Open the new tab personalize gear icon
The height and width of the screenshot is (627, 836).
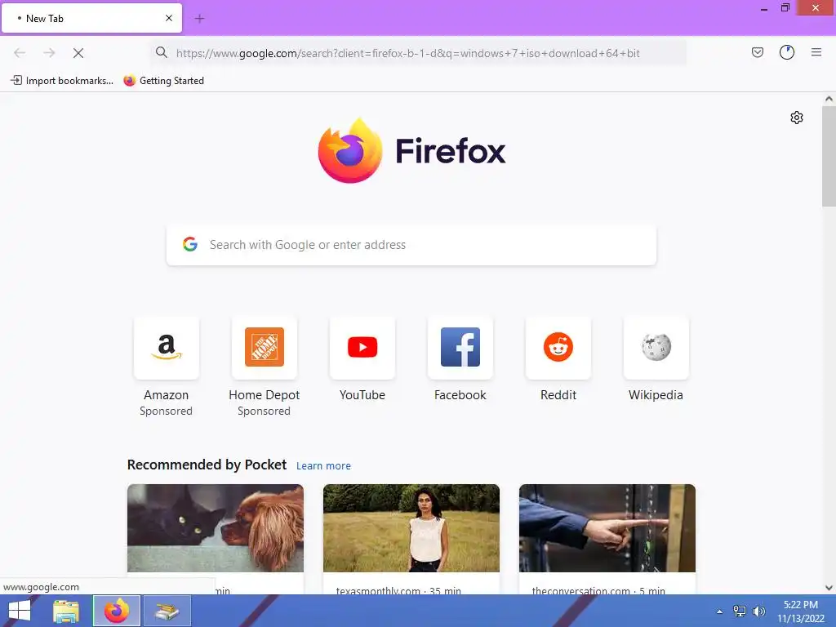pos(797,118)
